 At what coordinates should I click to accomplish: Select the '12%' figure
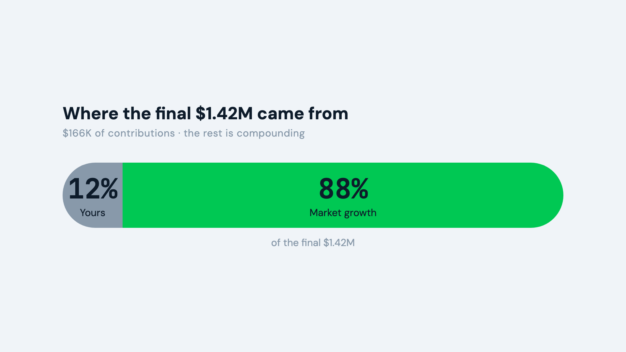tap(93, 188)
